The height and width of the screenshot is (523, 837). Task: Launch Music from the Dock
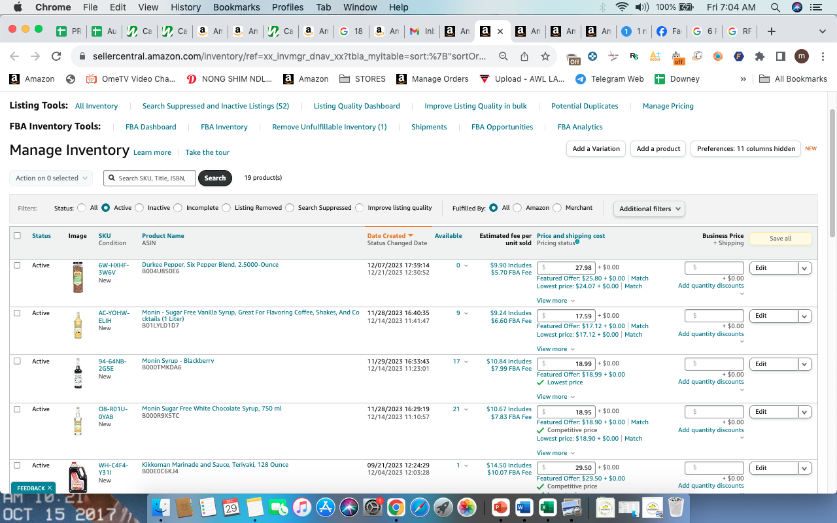[x=301, y=507]
